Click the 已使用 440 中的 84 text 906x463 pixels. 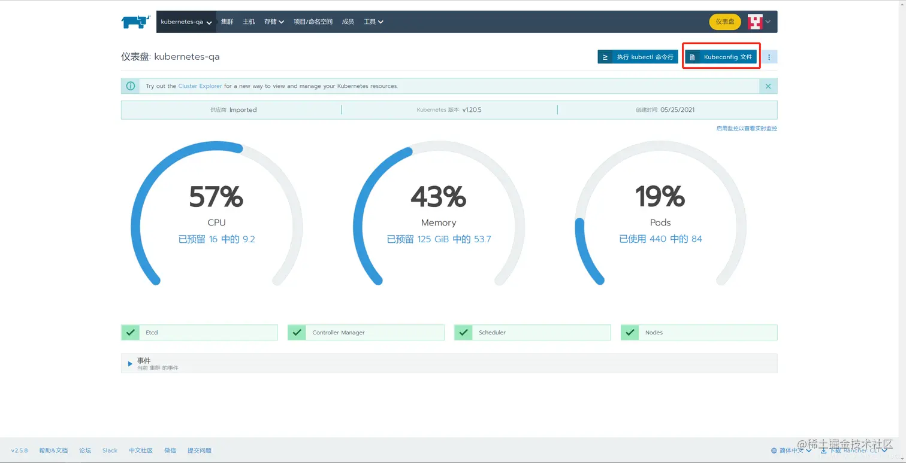(x=660, y=239)
